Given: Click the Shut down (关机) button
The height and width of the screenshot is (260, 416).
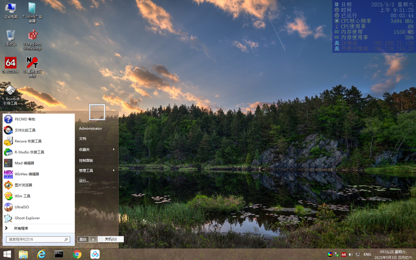Looking at the screenshot, I should coord(110,239).
